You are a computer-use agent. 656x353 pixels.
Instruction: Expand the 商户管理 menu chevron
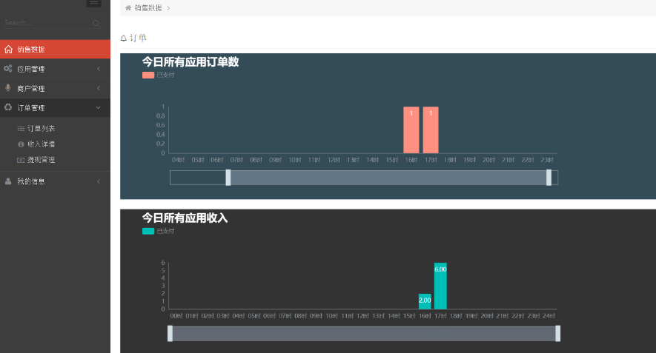tap(99, 88)
